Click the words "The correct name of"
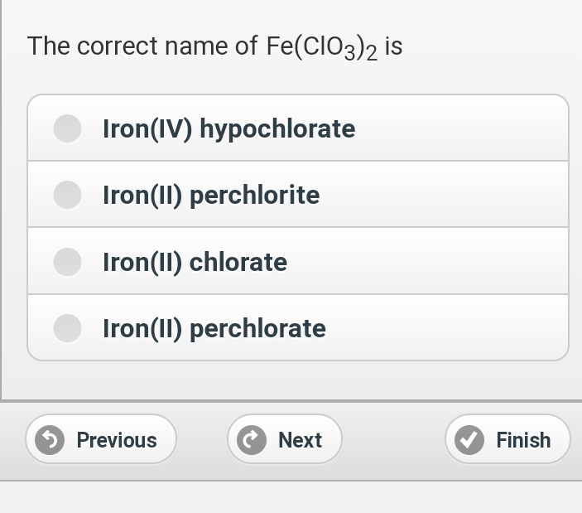This screenshot has width=582, height=513. 142,46
